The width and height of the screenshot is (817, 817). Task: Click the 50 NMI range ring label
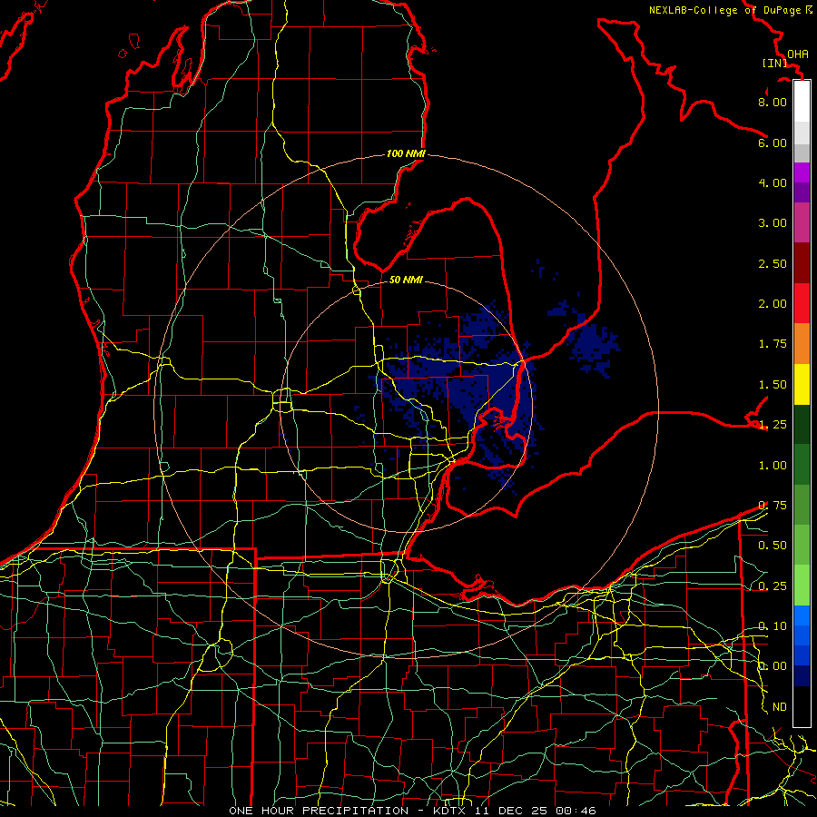[406, 280]
